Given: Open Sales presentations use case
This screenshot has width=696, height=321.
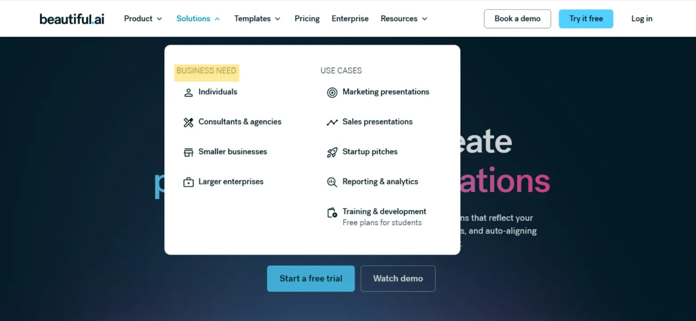Looking at the screenshot, I should click(x=377, y=121).
